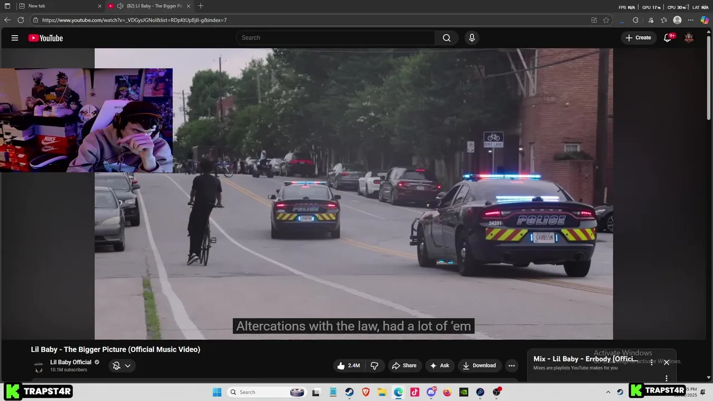The width and height of the screenshot is (713, 401).
Task: Open Brave browser from the taskbar
Action: point(365,392)
